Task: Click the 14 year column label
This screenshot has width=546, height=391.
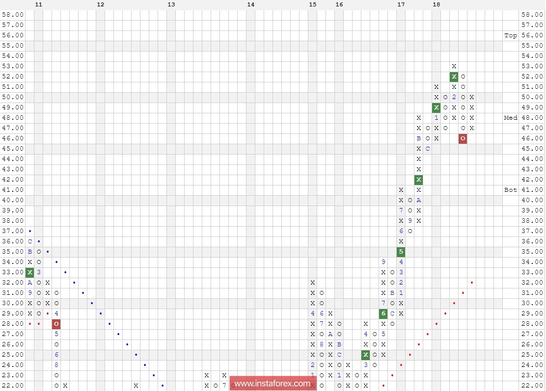Action: tap(251, 4)
